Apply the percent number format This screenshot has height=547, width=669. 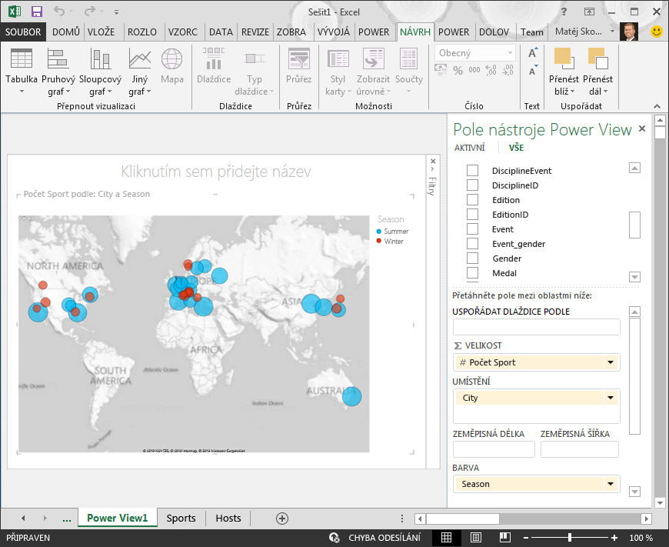[458, 71]
